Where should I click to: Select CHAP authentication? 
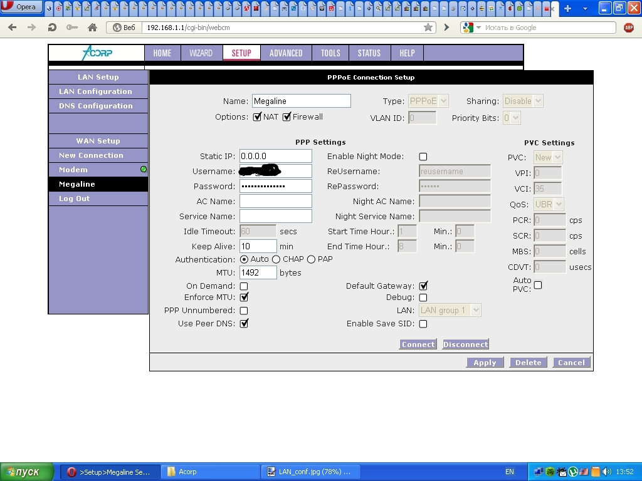(x=276, y=259)
